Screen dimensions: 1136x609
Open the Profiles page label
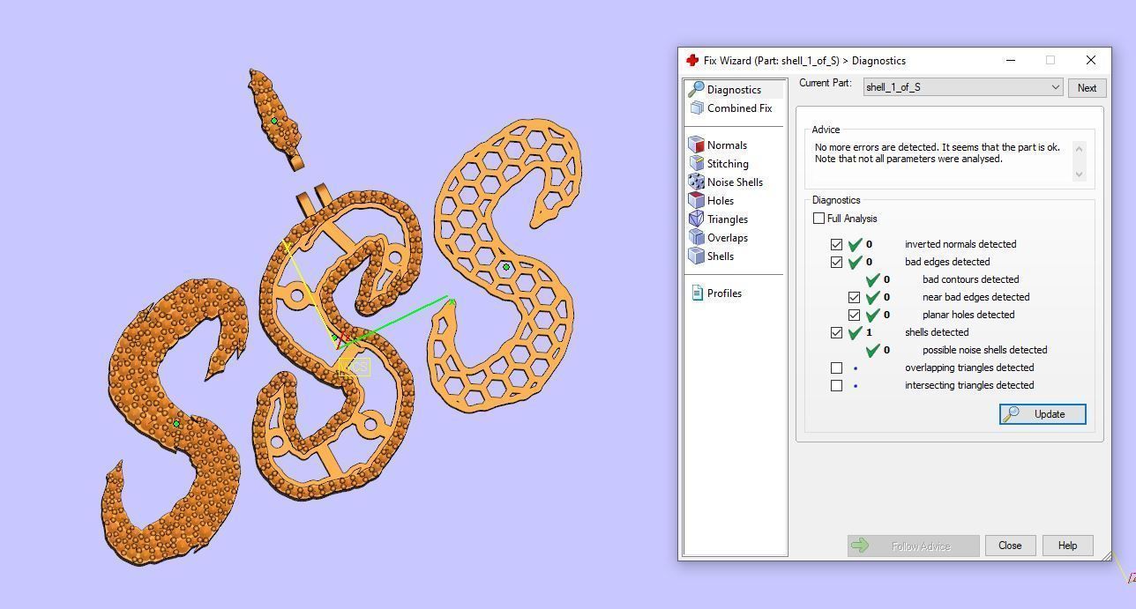click(724, 293)
